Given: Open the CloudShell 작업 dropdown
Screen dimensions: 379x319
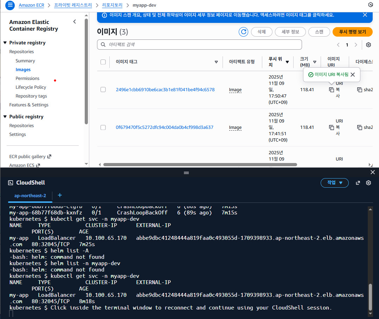Looking at the screenshot, I should [334, 183].
